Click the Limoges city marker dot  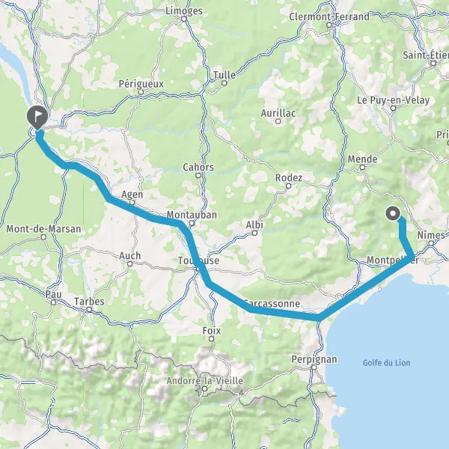(x=184, y=19)
